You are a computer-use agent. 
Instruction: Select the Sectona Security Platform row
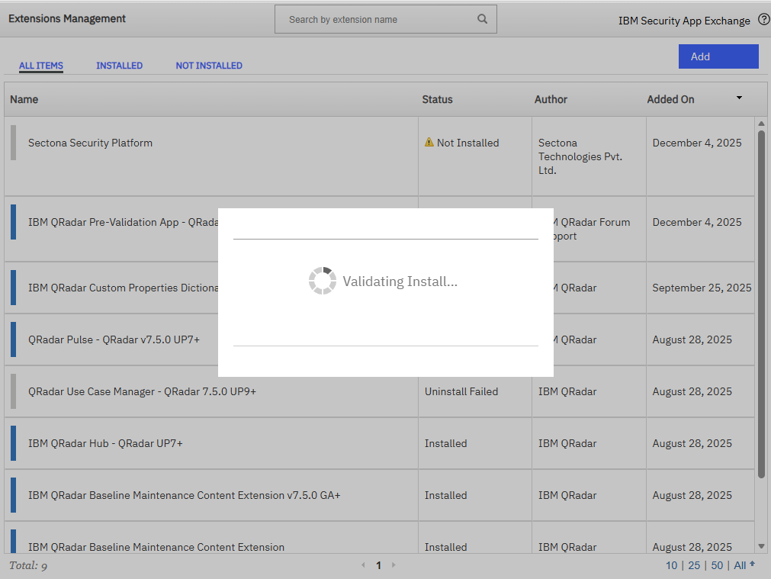tap(90, 143)
